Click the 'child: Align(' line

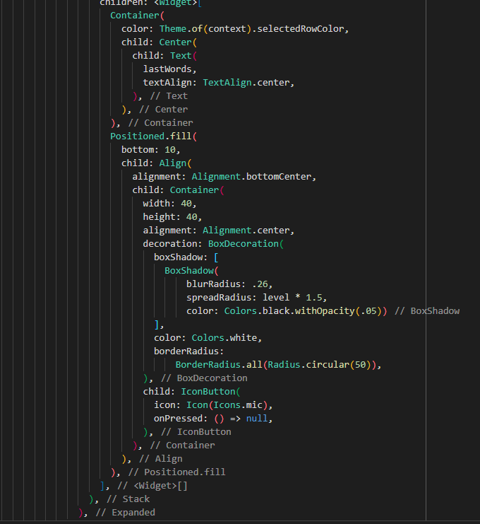click(x=157, y=163)
